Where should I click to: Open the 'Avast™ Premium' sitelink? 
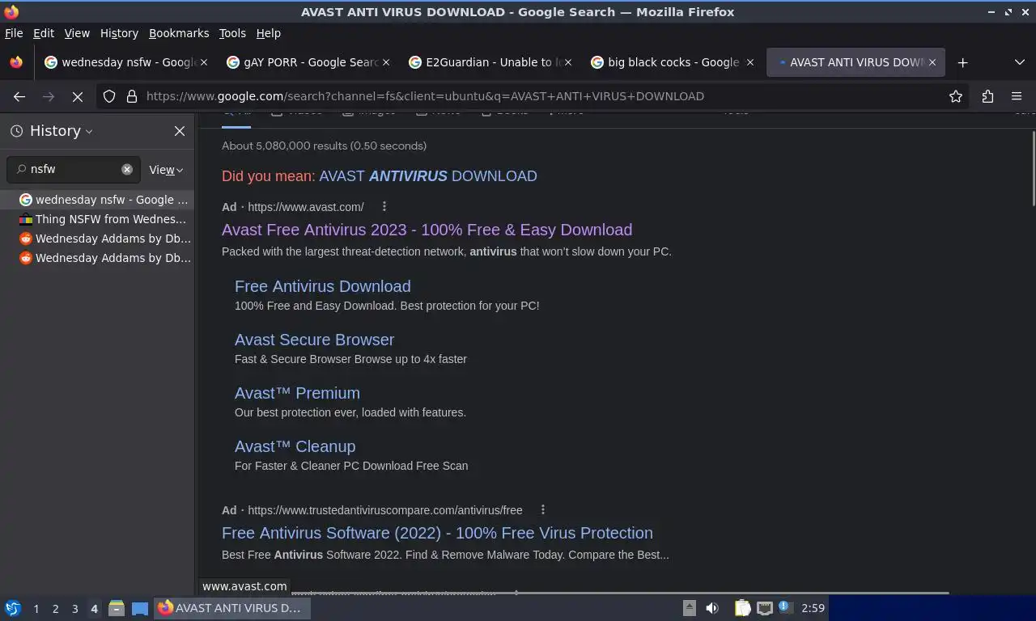(x=297, y=393)
